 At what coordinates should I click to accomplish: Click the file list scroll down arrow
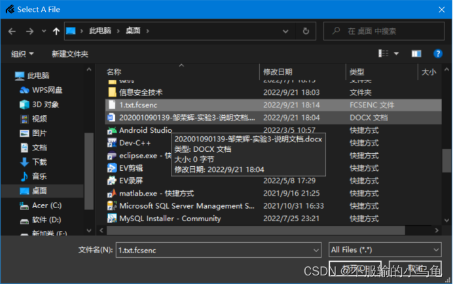click(446, 221)
